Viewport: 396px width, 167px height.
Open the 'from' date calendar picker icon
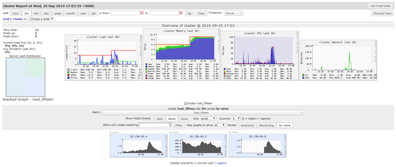(x=142, y=13)
